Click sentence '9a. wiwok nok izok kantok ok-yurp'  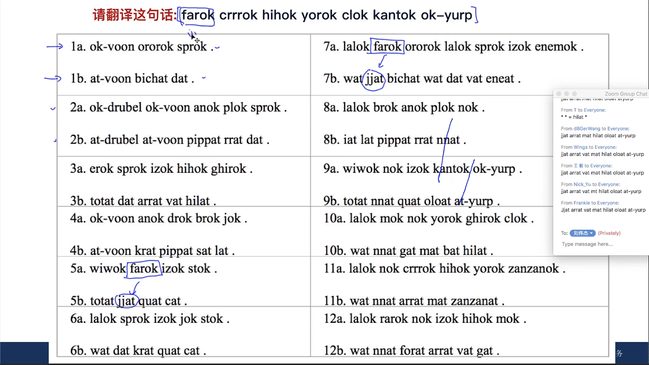tap(423, 169)
